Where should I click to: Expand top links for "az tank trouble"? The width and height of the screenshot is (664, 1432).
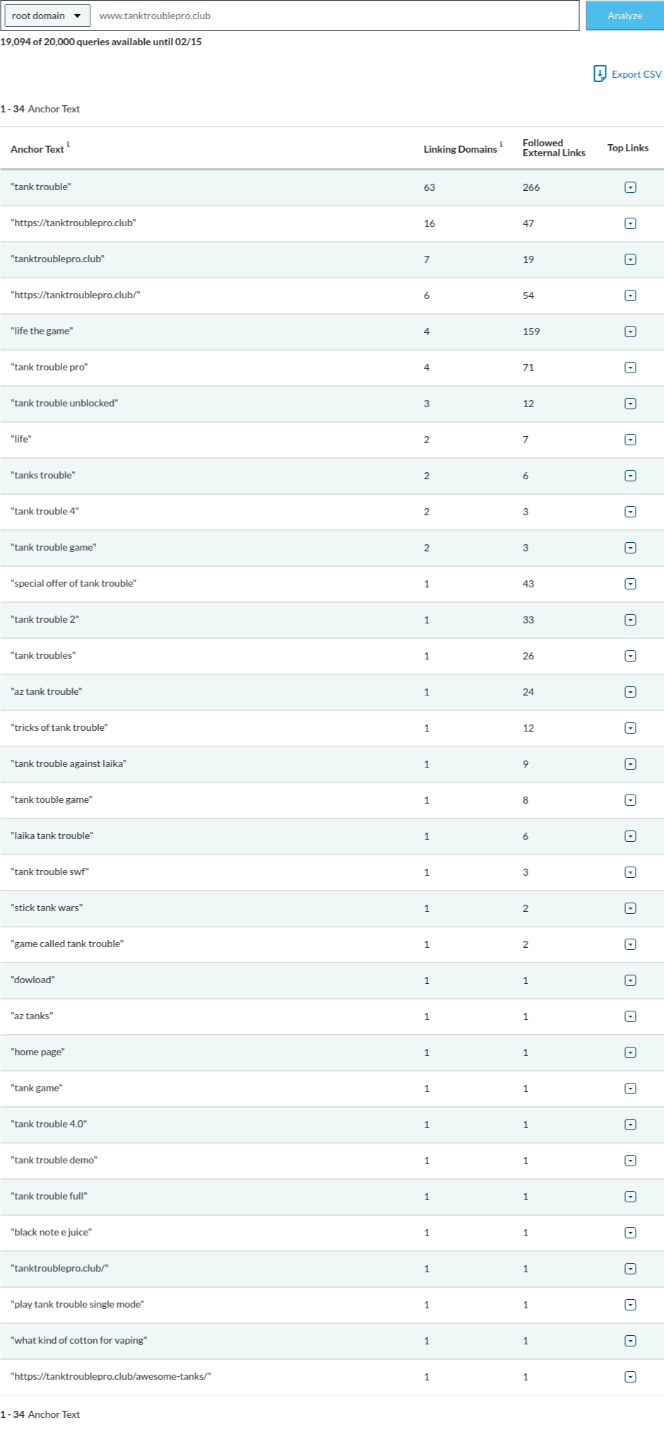click(631, 692)
